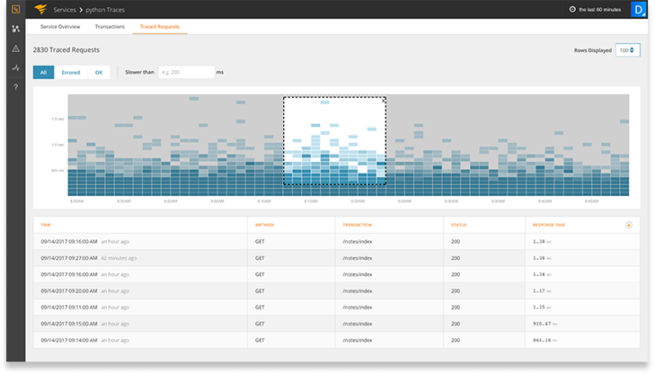Click inside the dashed selection on heatmap
The height and width of the screenshot is (375, 655).
[334, 141]
